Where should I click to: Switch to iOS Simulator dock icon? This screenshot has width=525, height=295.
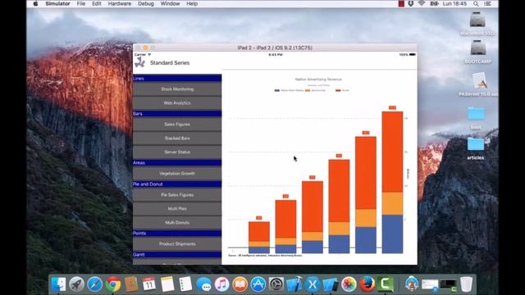(330, 284)
